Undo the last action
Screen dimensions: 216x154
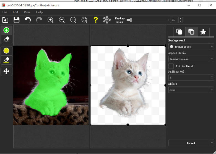tap(28, 20)
